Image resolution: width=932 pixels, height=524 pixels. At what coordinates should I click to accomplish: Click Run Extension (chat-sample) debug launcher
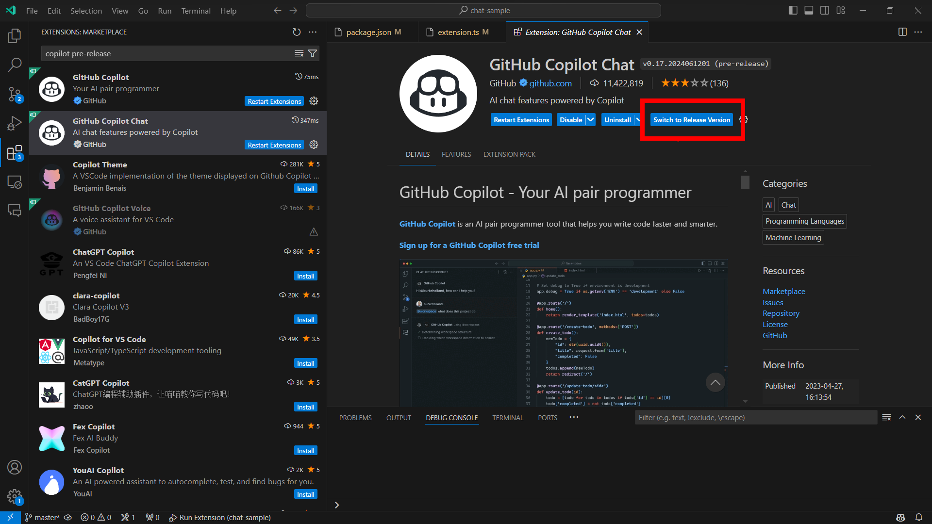tap(220, 517)
